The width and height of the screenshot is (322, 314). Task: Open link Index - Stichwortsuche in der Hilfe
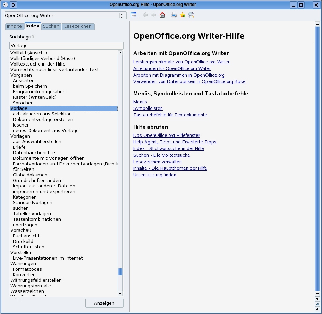168,148
